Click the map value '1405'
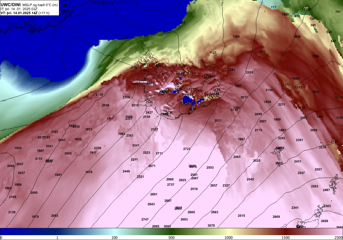 point(285,14)
